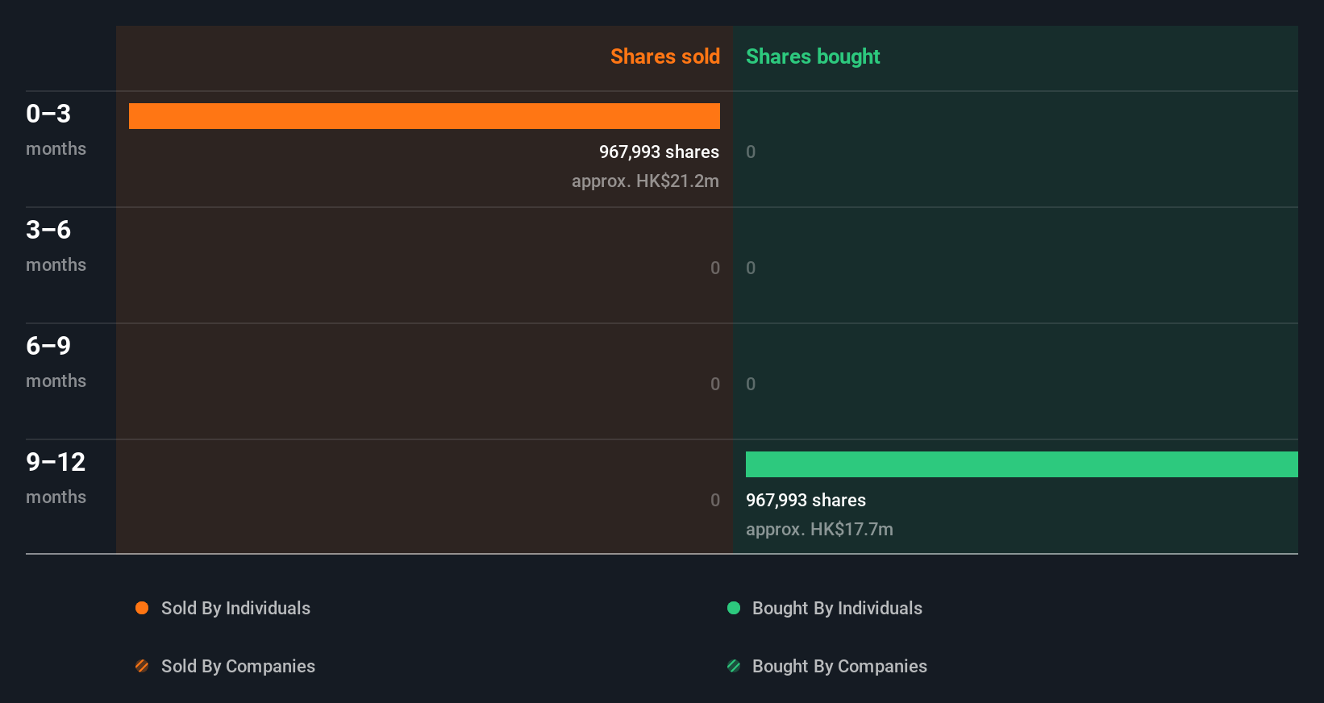Click the Bought By Companies legend label
This screenshot has height=703, width=1324.
[x=839, y=666]
